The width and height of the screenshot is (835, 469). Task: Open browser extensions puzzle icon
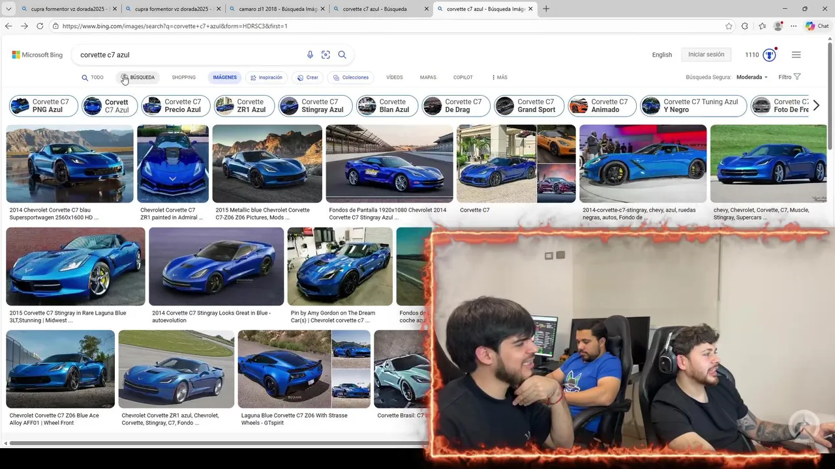coord(745,26)
